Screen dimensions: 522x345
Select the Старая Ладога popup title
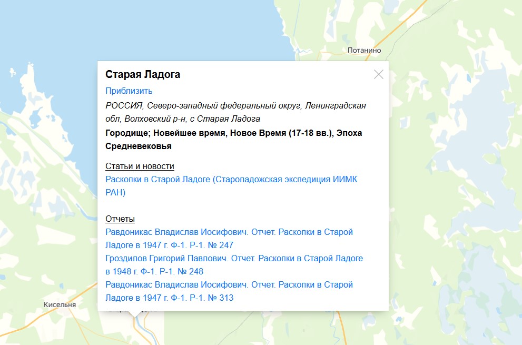tap(143, 74)
